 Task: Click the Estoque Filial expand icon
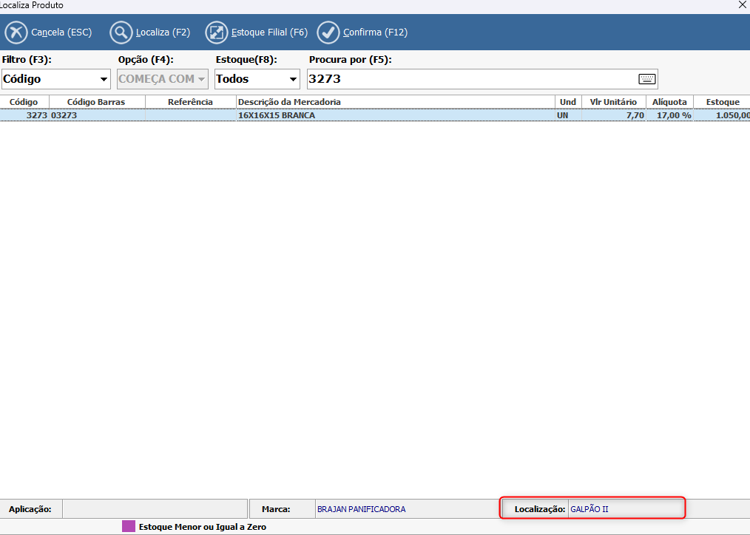click(216, 33)
